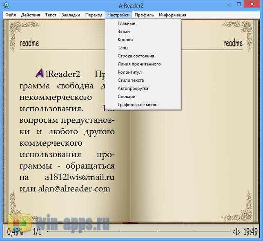Open the Файл menu
This screenshot has width=263, height=241.
pos(11,15)
